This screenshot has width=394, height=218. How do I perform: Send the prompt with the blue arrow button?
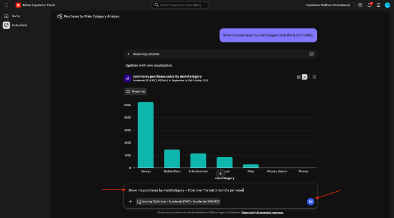click(x=310, y=201)
